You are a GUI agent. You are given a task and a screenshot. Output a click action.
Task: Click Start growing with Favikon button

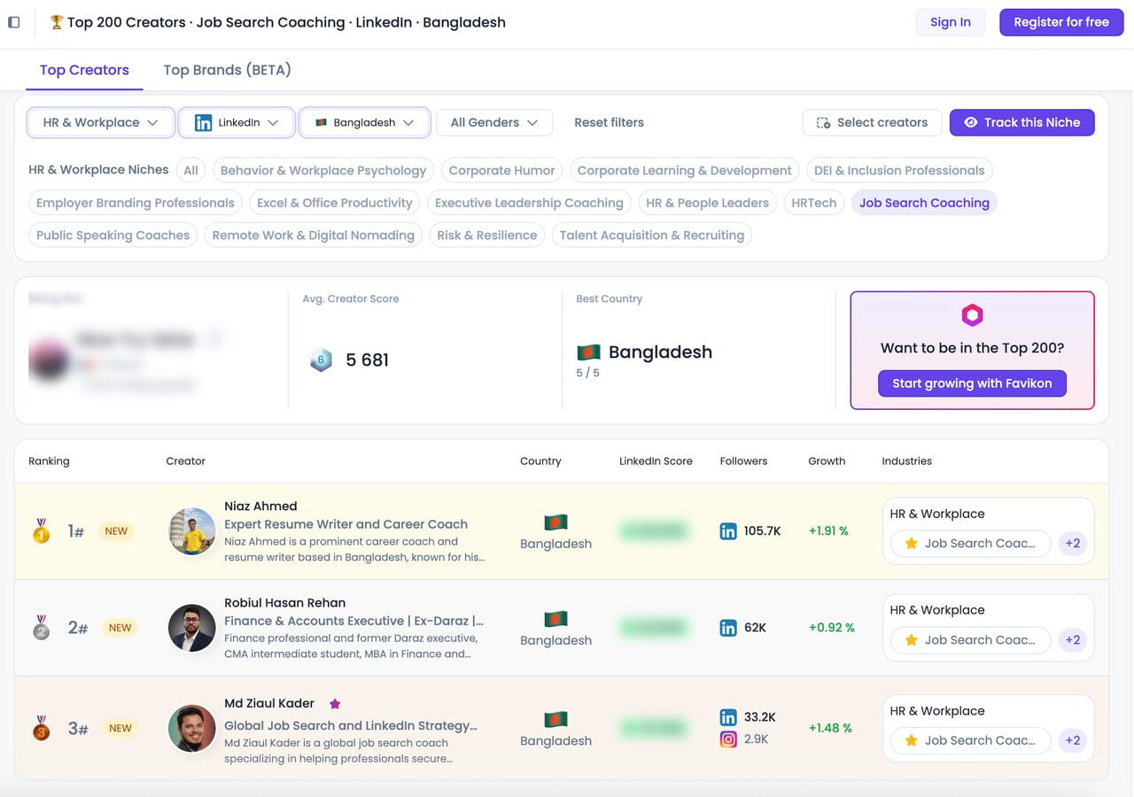(x=972, y=383)
